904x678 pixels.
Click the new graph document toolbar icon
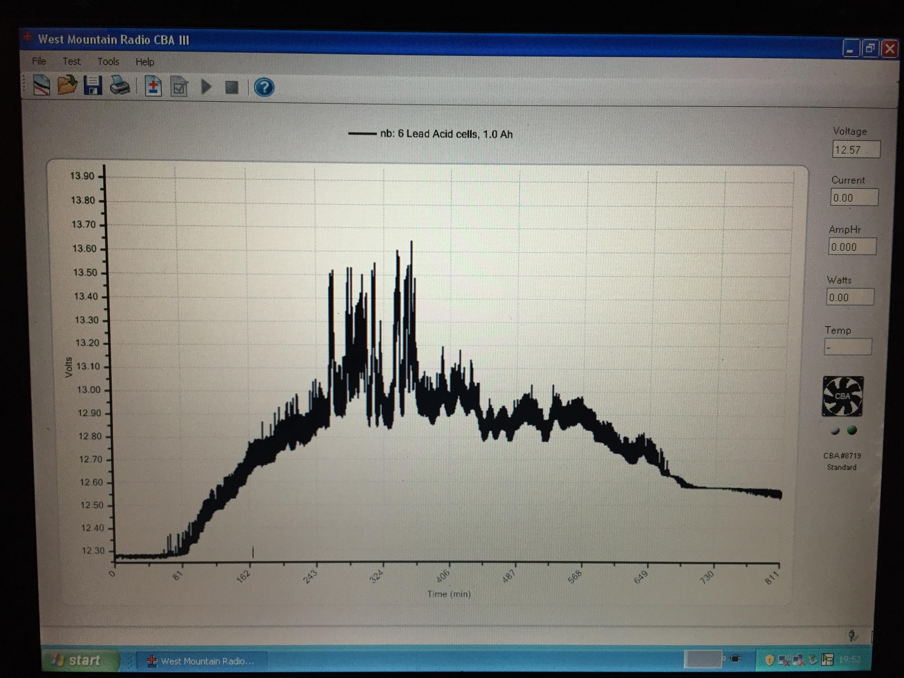coord(41,85)
